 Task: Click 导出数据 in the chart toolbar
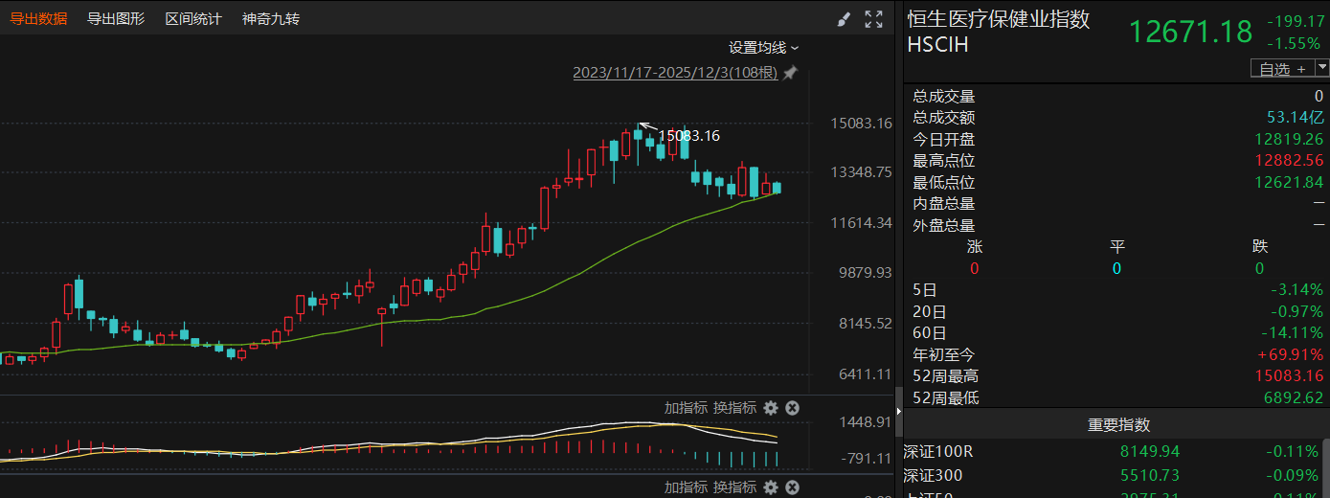38,18
